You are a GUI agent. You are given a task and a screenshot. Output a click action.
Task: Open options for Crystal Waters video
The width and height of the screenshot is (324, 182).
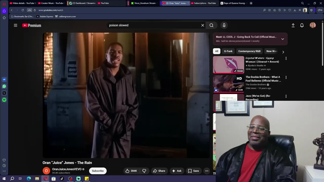(286, 58)
